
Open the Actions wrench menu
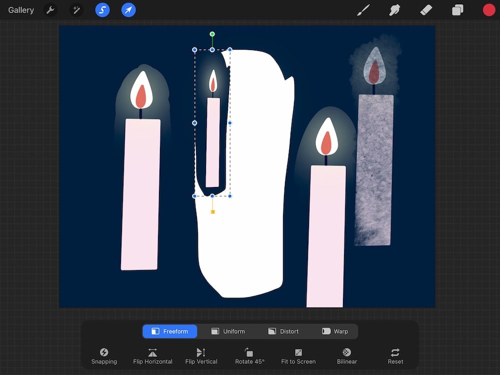click(x=50, y=9)
